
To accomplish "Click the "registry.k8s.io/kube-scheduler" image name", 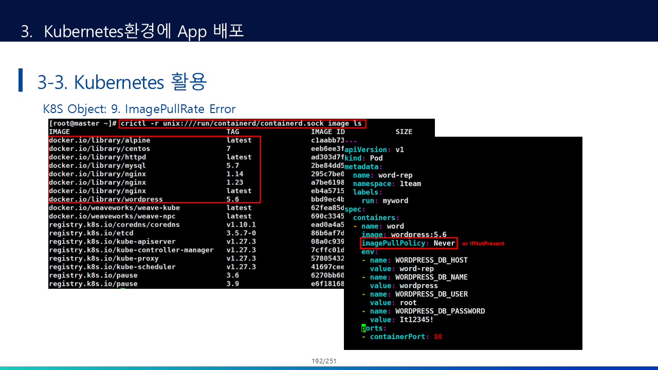I will tap(112, 267).
